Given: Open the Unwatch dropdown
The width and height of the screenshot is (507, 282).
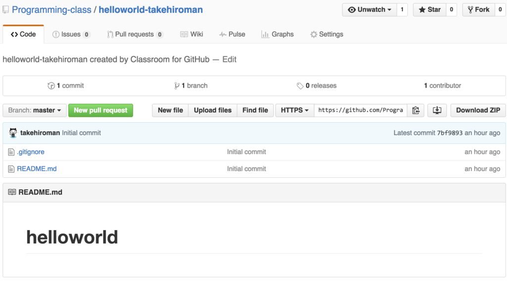Looking at the screenshot, I should coord(369,10).
